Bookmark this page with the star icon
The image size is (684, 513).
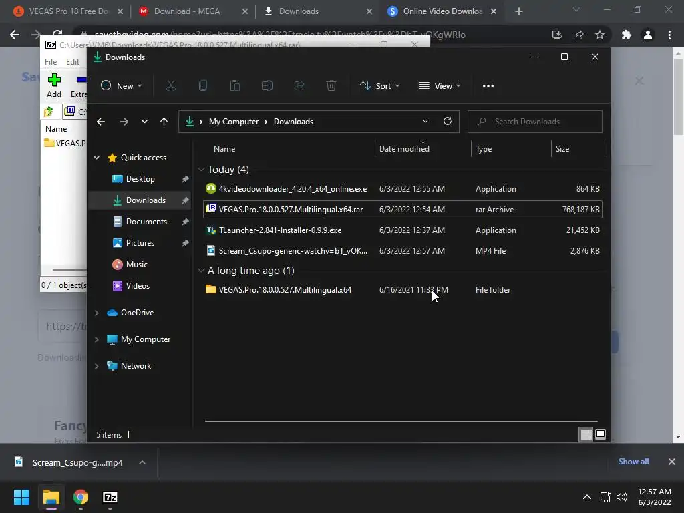[x=600, y=35]
